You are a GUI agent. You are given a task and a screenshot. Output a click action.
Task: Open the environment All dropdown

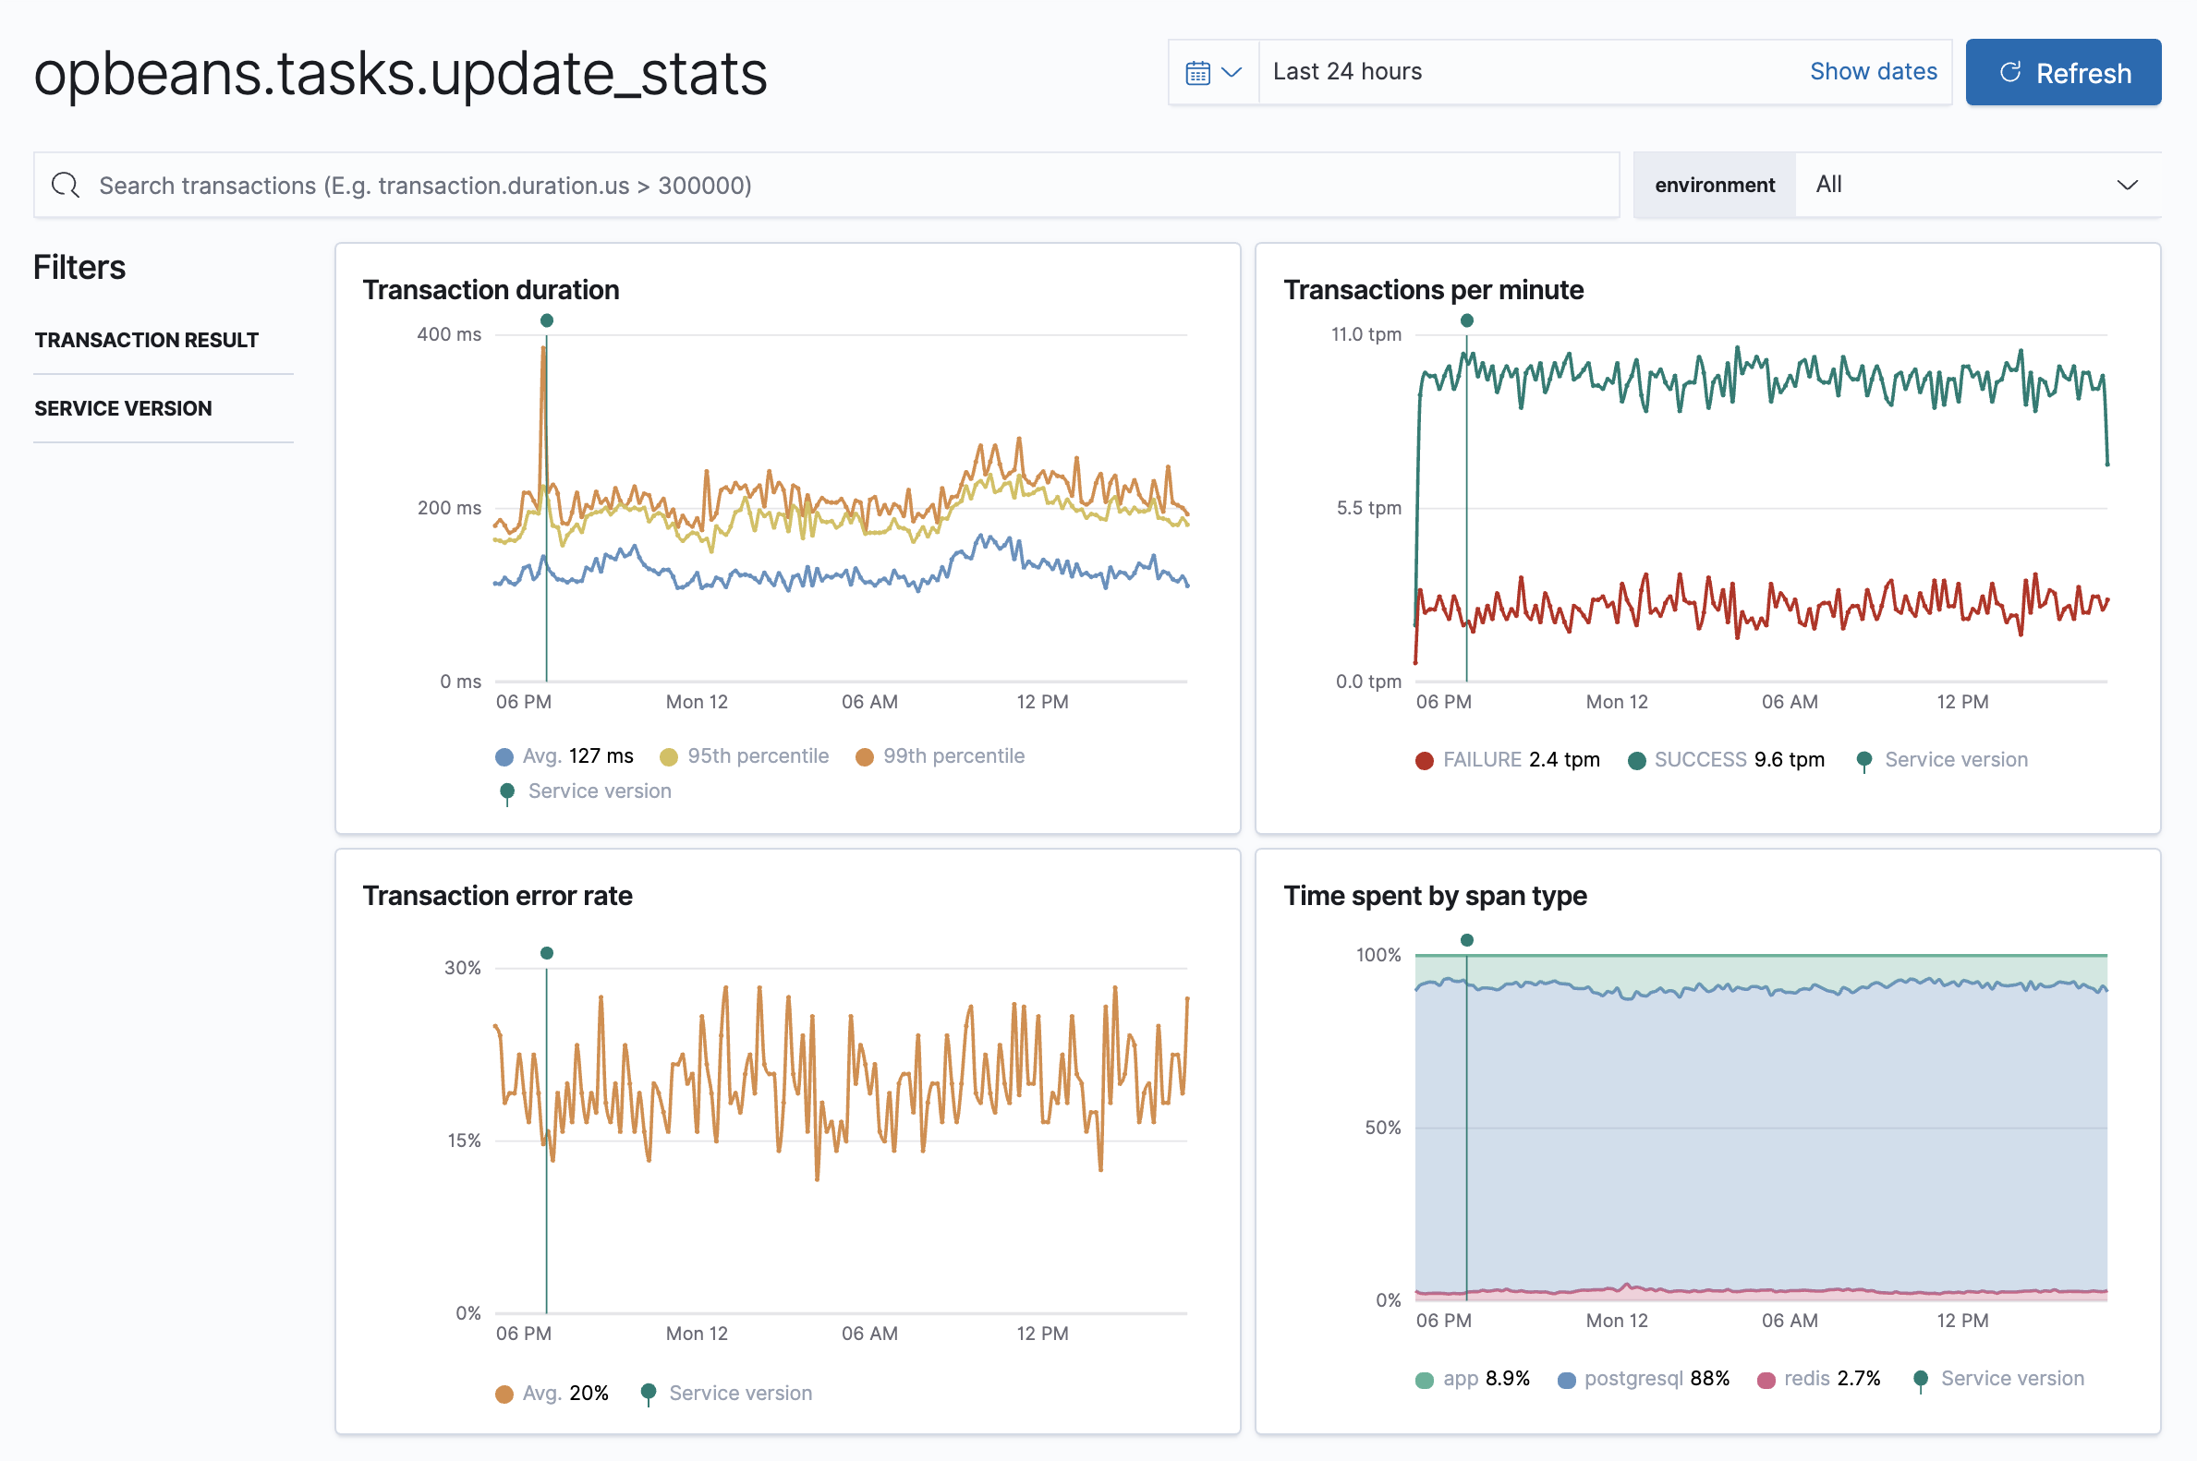(x=1976, y=185)
